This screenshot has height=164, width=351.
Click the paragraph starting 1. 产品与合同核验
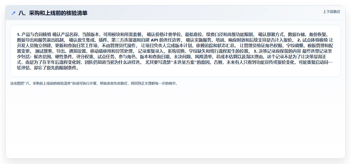pyautogui.click(x=175, y=51)
